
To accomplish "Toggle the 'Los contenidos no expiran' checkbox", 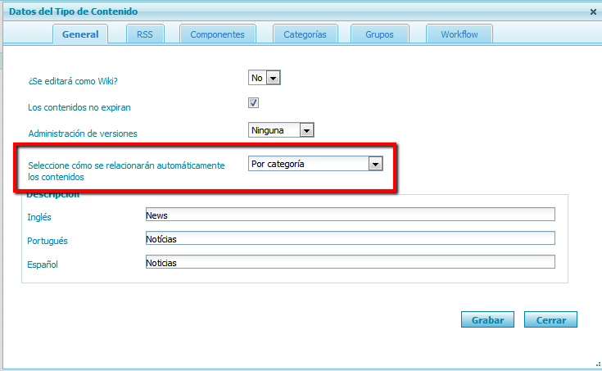I will tap(254, 103).
